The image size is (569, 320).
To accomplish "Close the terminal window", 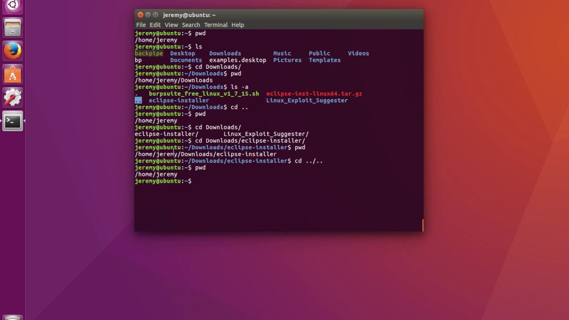I will pos(140,15).
